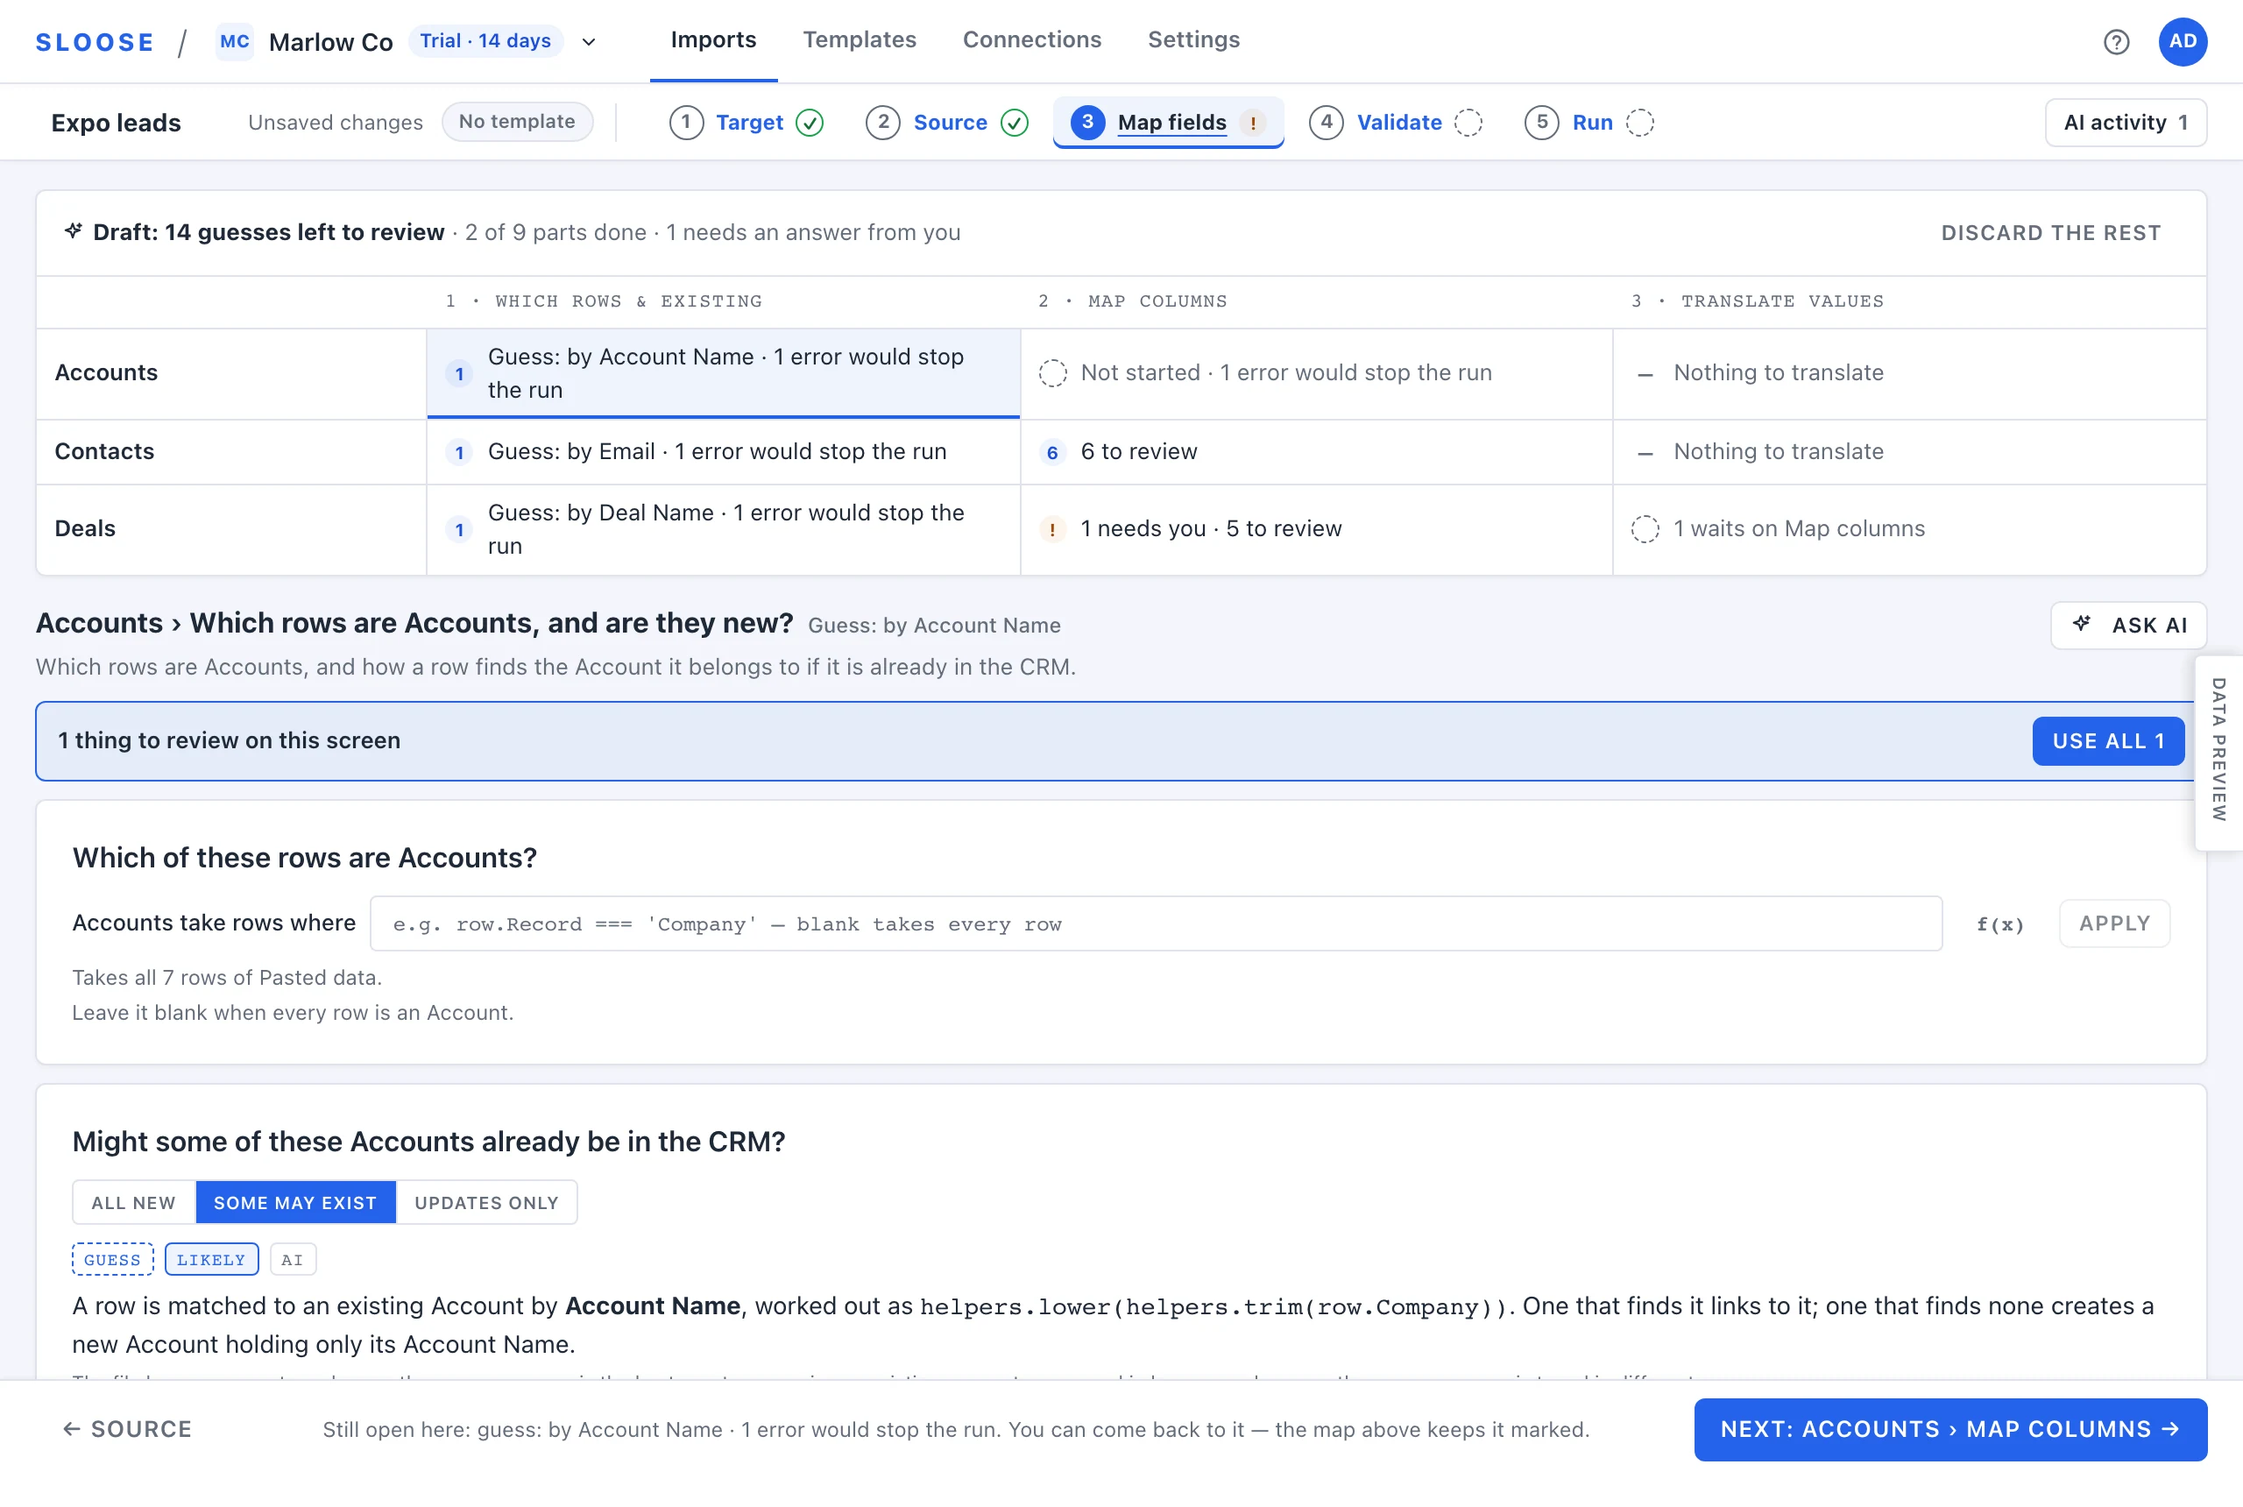
Task: Select the Updates only option
Action: (x=486, y=1202)
